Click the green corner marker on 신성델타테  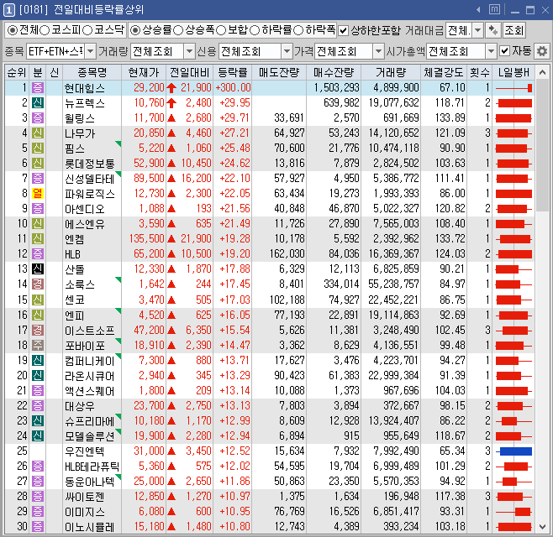(x=118, y=174)
